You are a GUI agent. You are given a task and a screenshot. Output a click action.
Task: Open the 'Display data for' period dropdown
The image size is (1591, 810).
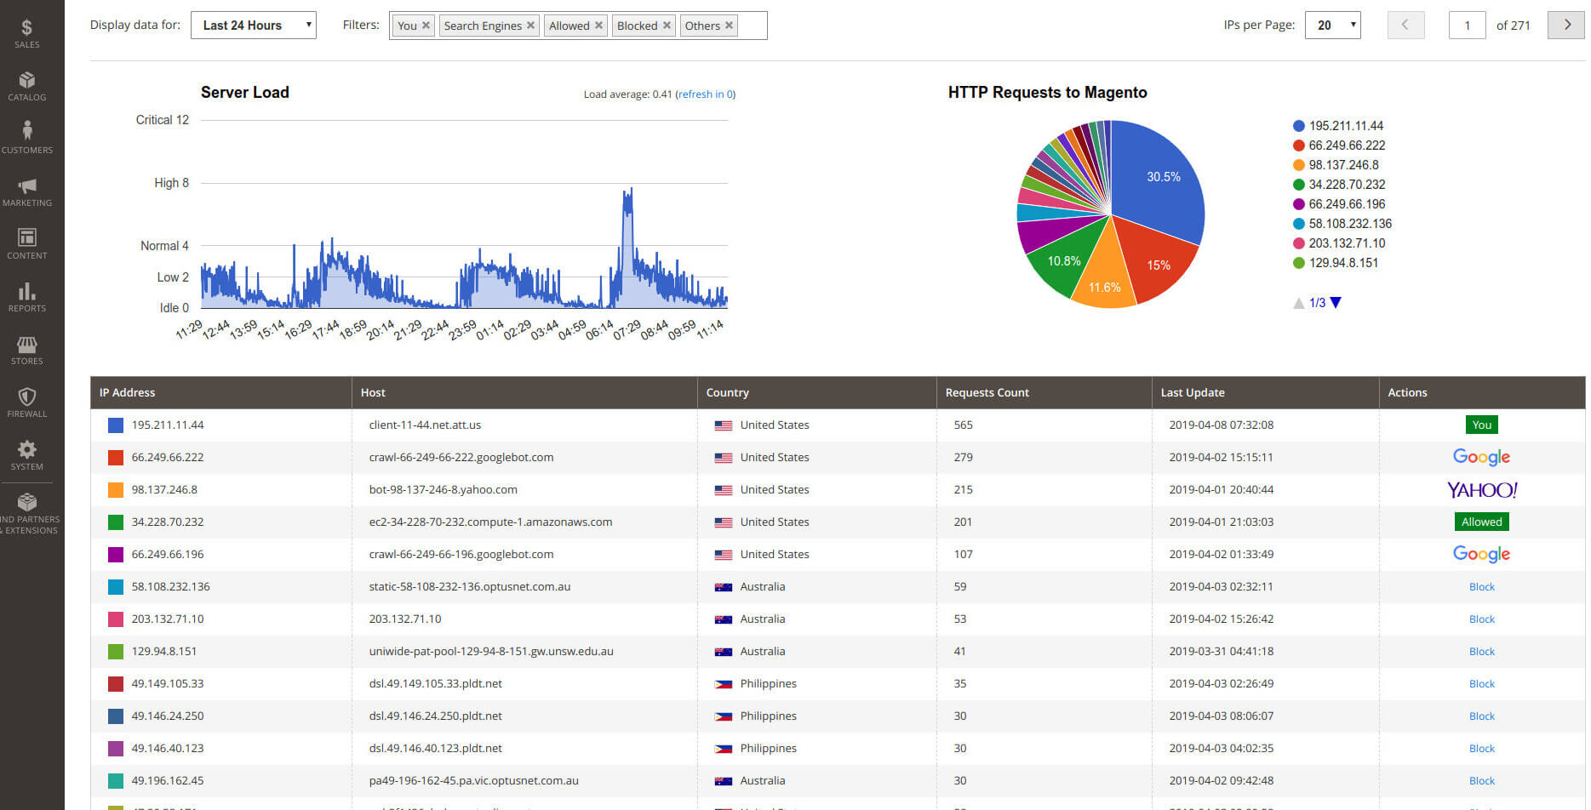[253, 25]
